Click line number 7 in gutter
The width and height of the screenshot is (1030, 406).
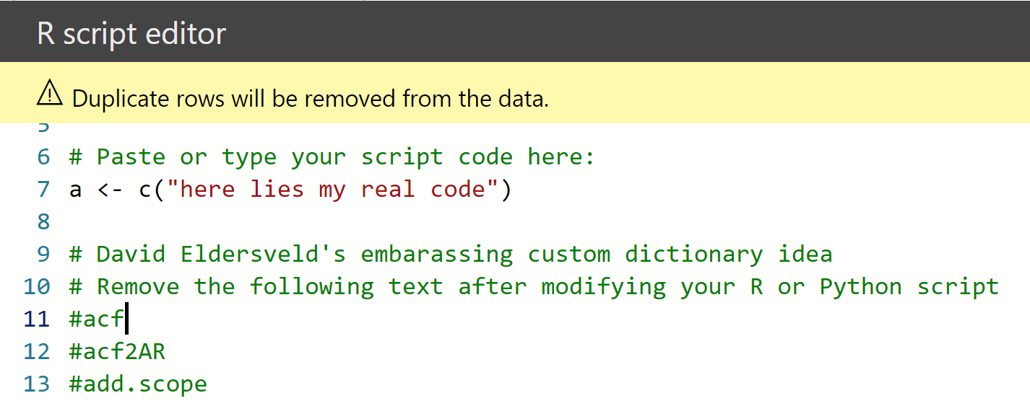(43, 189)
